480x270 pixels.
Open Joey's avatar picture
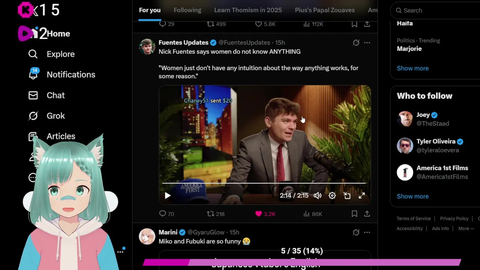(405, 119)
